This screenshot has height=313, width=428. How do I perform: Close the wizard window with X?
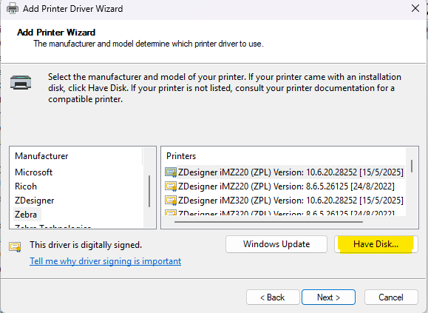[415, 8]
